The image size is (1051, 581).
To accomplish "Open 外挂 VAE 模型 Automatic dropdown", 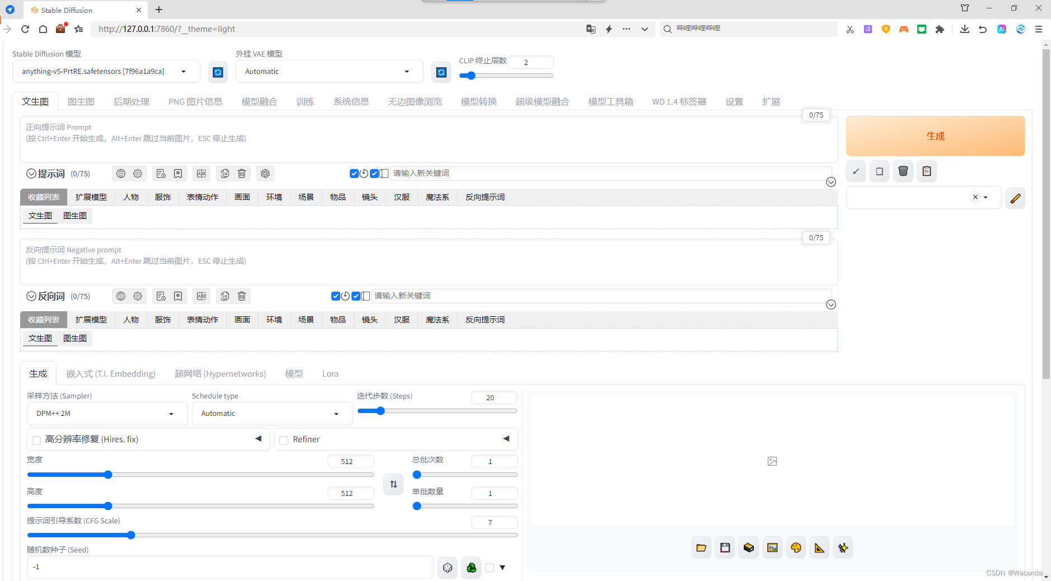I will coord(329,72).
